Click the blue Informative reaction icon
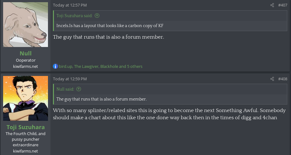291x155 pixels. 55,66
